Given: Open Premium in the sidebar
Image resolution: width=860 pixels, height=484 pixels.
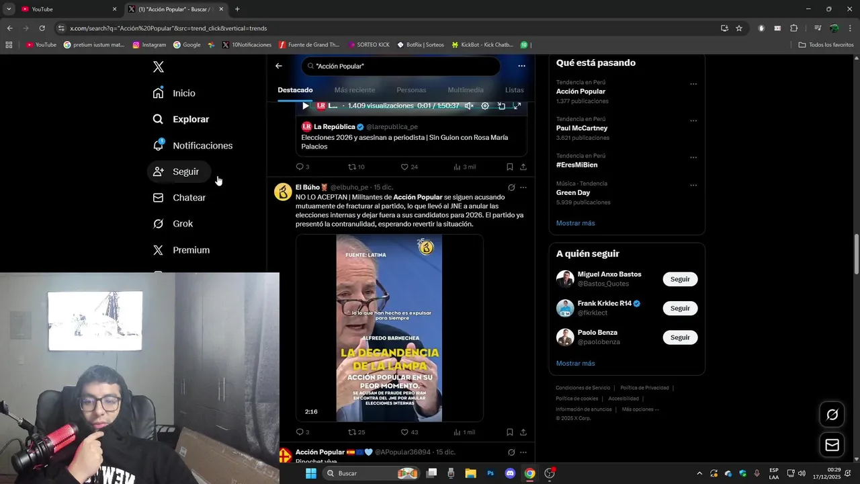Looking at the screenshot, I should pos(181,250).
